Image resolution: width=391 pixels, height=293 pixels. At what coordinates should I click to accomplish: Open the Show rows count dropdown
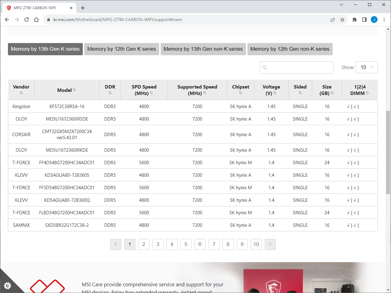(x=367, y=67)
